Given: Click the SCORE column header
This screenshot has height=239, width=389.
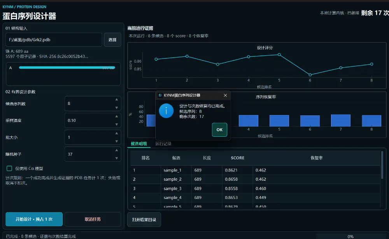Looking at the screenshot, I should [x=237, y=158].
